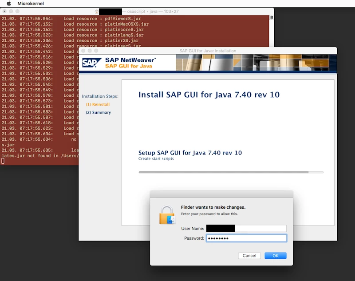Click the 'Create start scripts' status text
355x281 pixels.
tap(156, 159)
